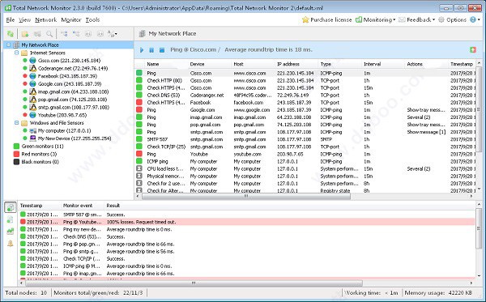
Task: Click the monitor list vertical scrollbar
Action: point(479,109)
